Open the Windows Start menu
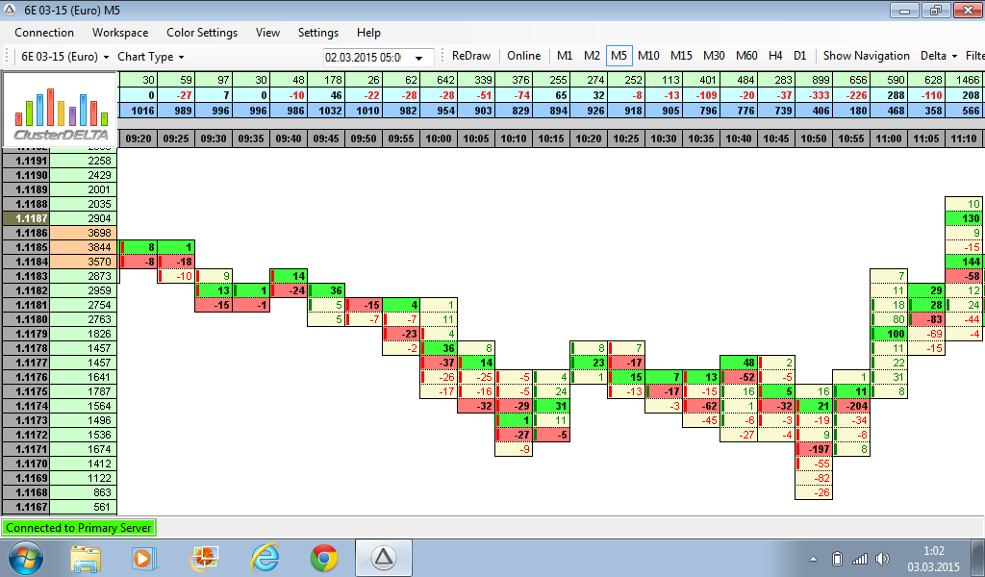 coord(26,558)
